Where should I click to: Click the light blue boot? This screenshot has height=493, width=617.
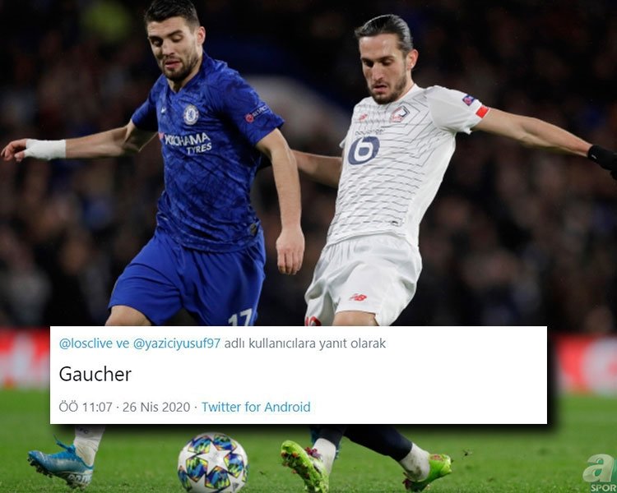coord(61,463)
